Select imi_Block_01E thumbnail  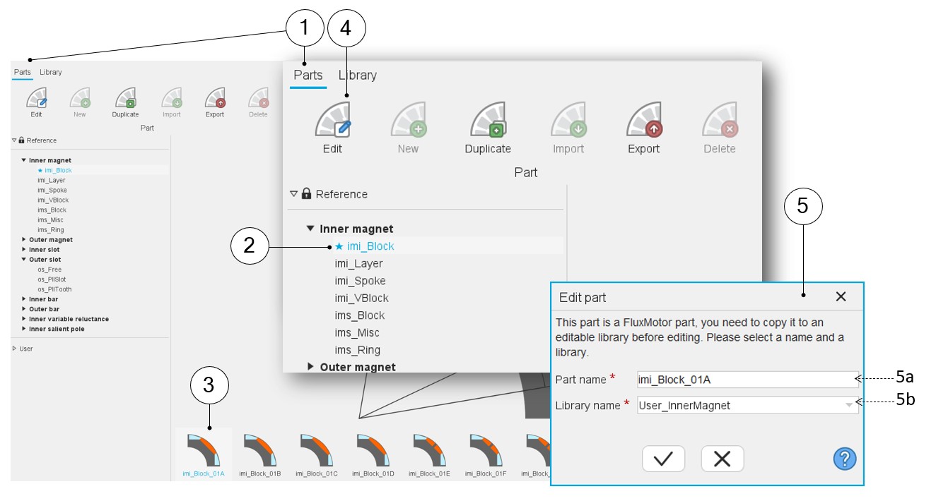pos(430,454)
